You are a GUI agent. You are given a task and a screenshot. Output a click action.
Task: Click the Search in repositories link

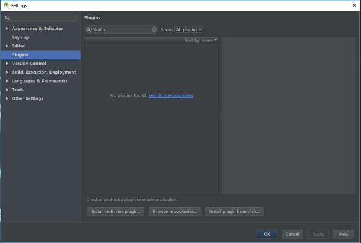(170, 95)
